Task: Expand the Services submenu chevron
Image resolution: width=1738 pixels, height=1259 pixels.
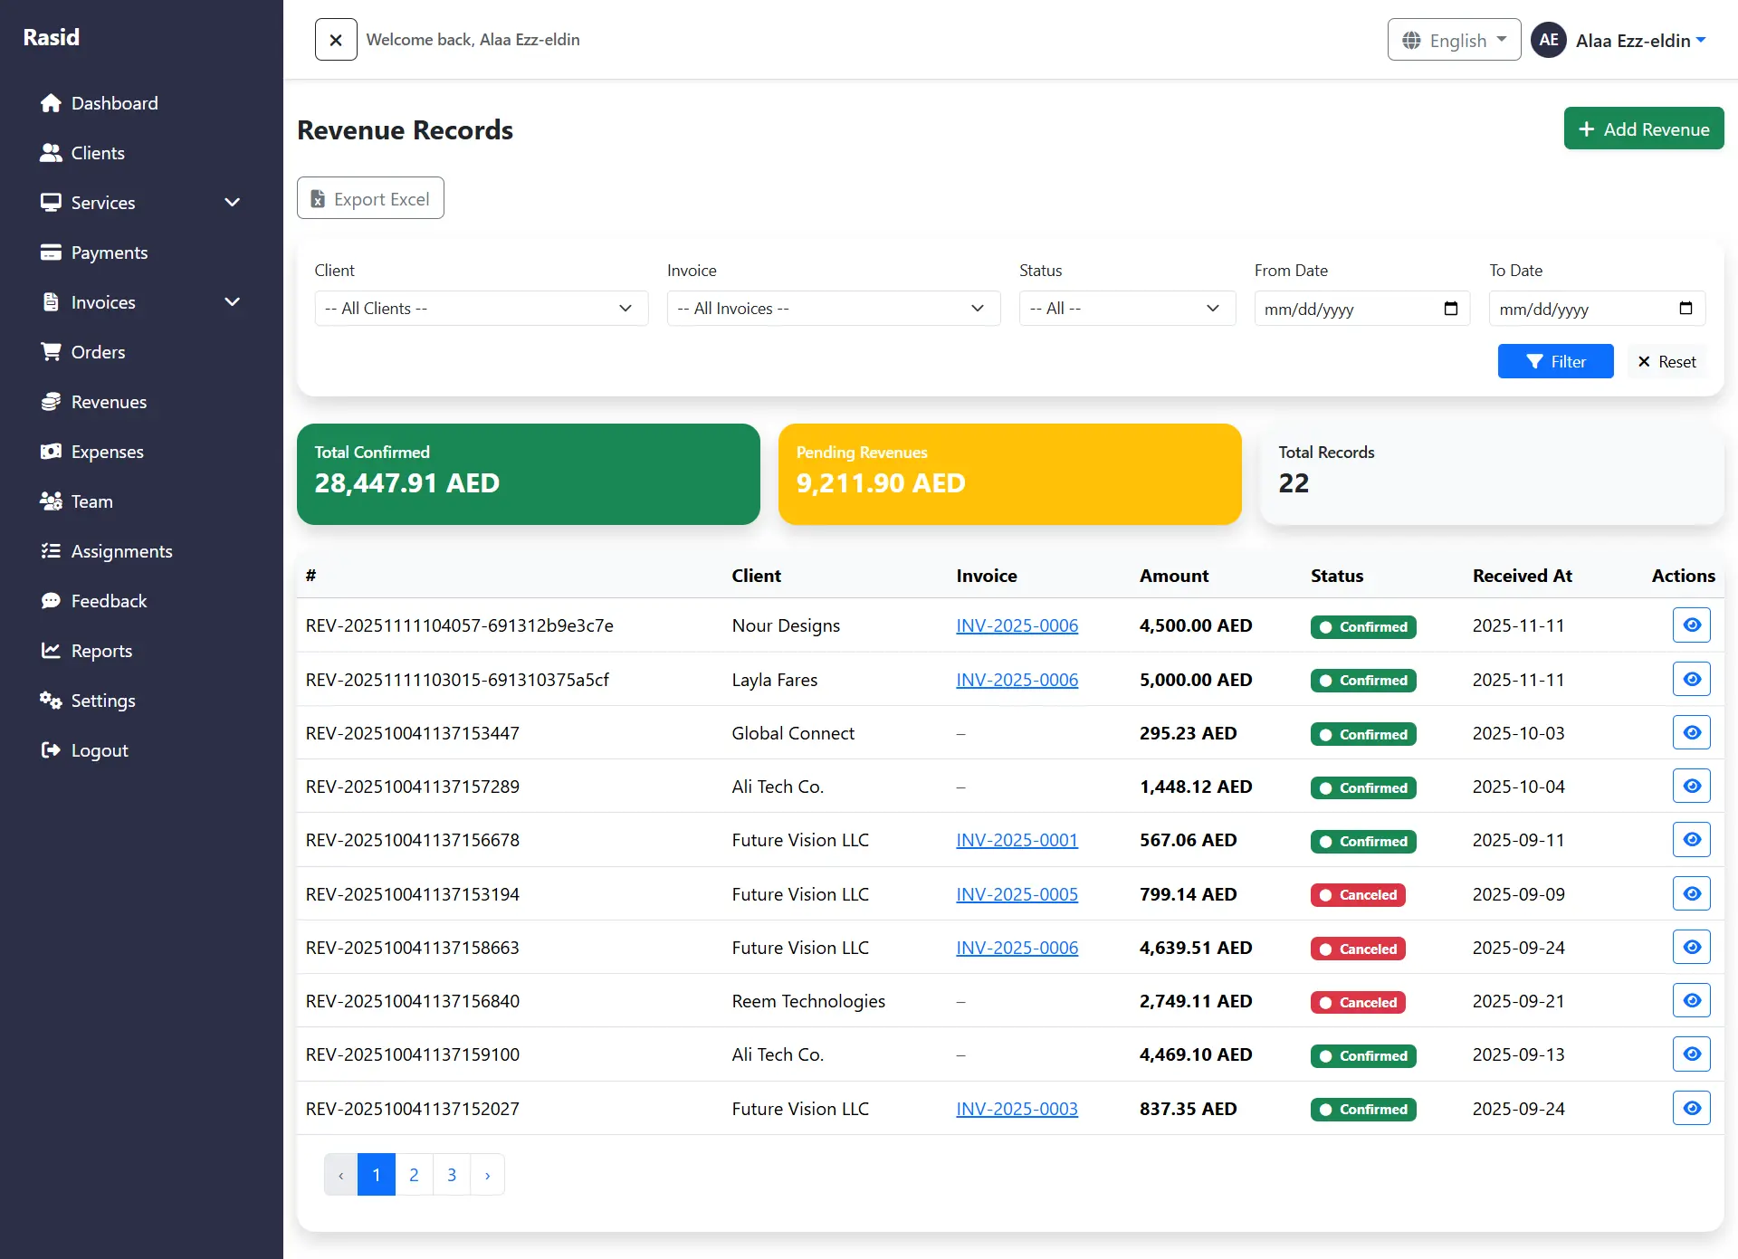Action: 232,203
